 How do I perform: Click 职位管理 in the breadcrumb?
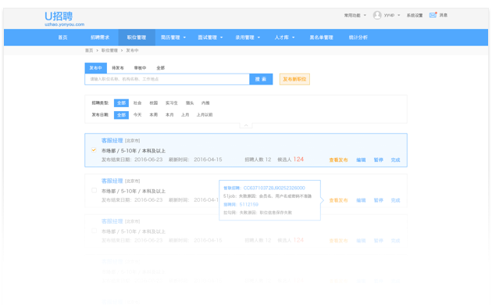click(x=109, y=51)
